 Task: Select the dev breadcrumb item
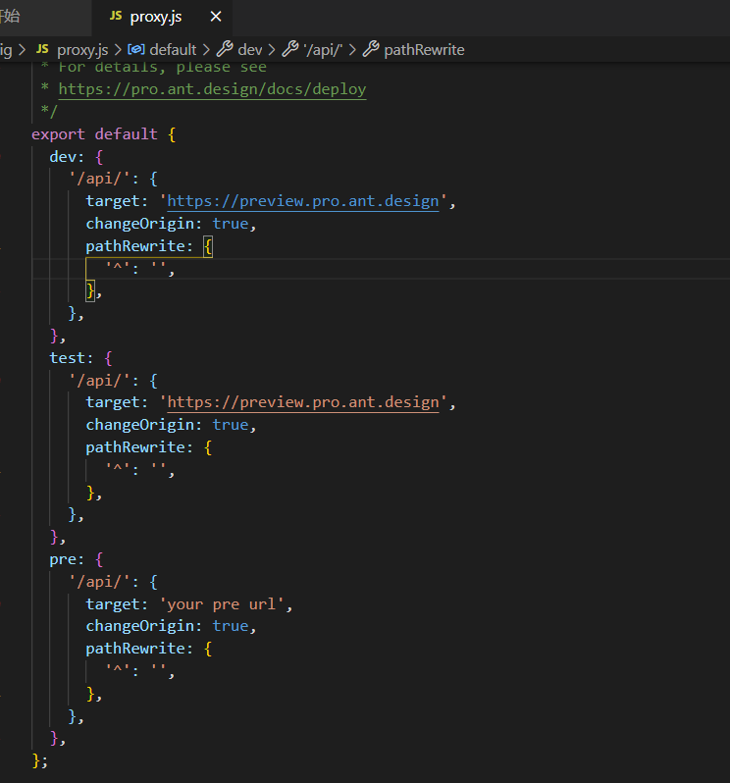[x=249, y=50]
